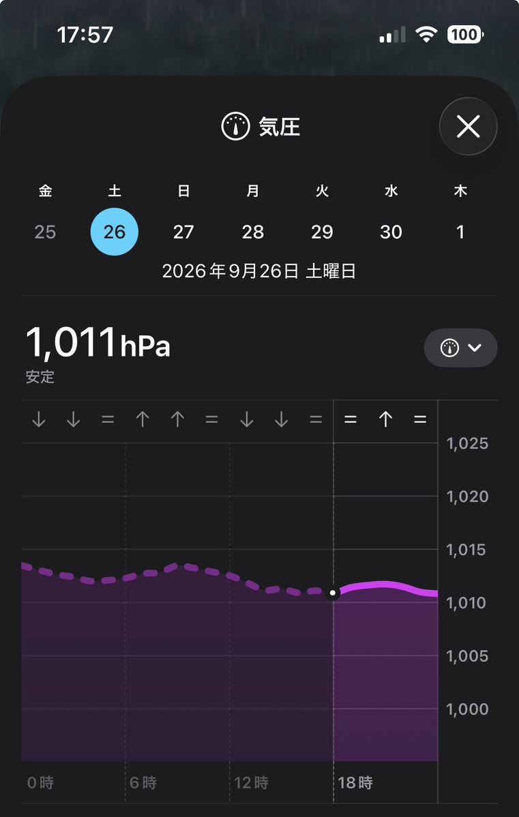519x817 pixels.
Task: Tap the 安定 status label
Action: click(40, 377)
